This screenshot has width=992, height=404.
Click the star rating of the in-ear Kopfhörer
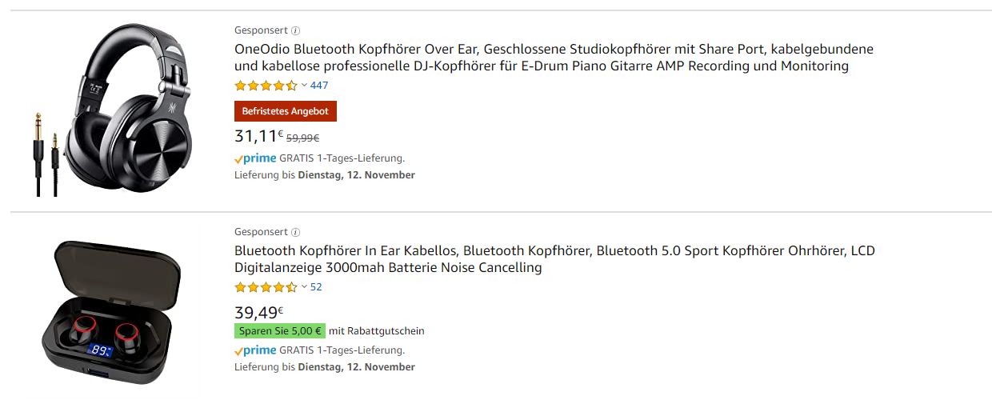click(x=266, y=287)
